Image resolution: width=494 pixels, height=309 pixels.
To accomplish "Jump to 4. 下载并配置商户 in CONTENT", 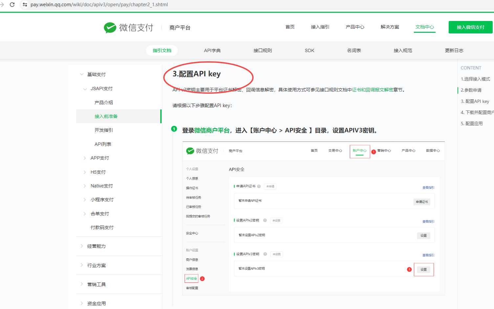I will coord(477,112).
